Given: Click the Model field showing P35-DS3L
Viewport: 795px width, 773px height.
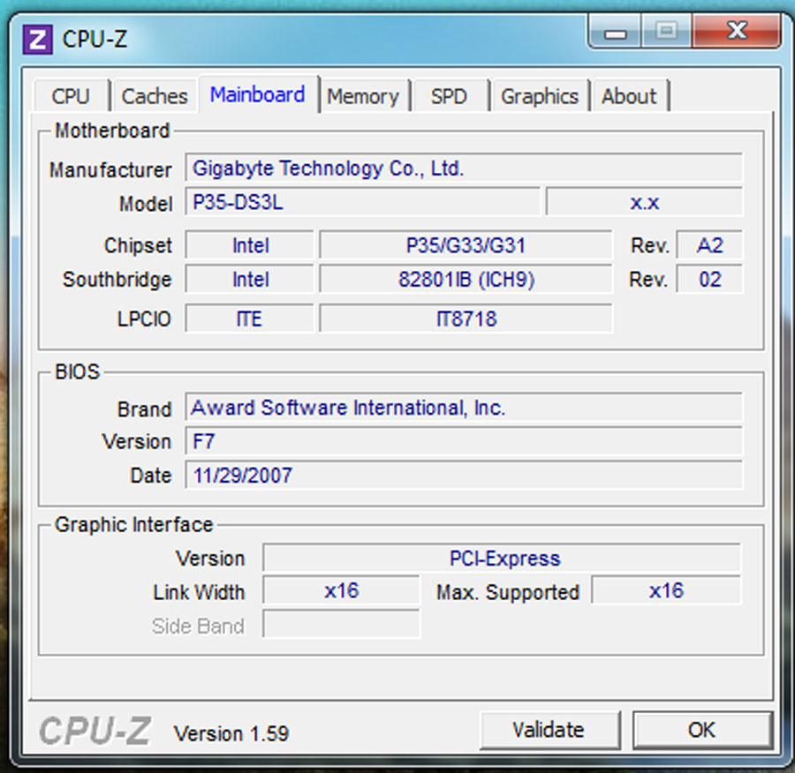Looking at the screenshot, I should (364, 203).
